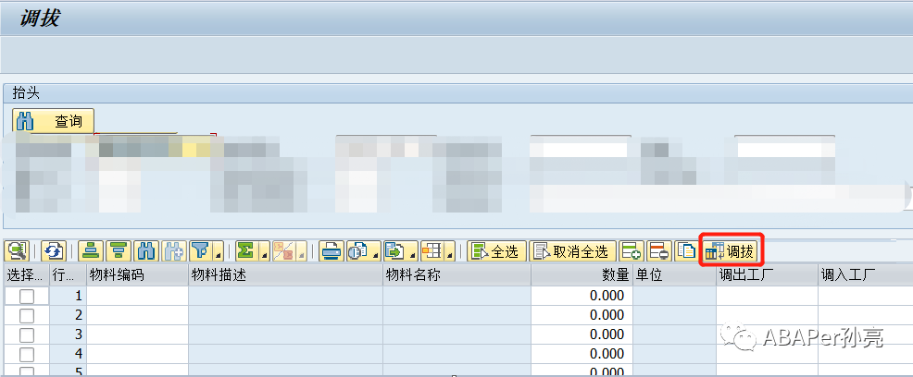
Task: Tick the selection checkbox in row 3
Action: 27,334
